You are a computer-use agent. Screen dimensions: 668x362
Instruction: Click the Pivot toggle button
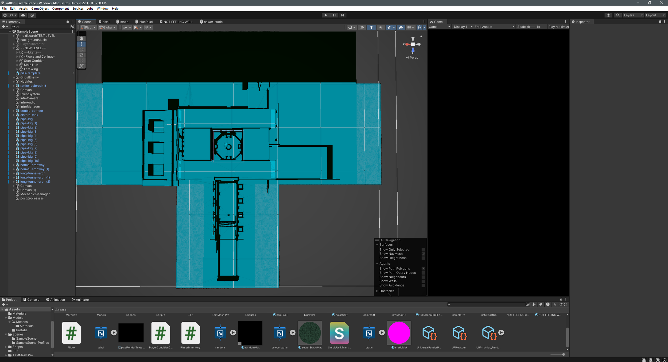pos(88,27)
